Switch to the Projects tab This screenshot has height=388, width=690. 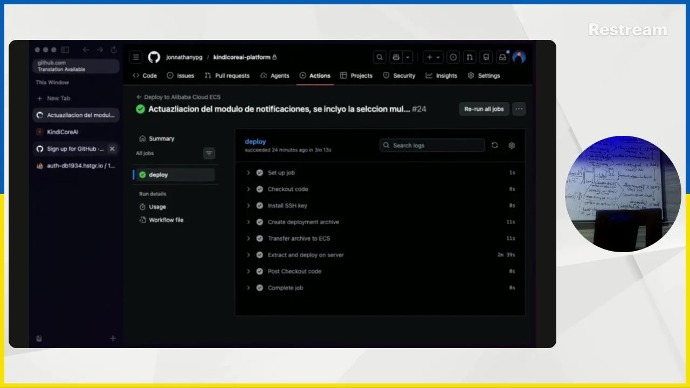(x=356, y=76)
